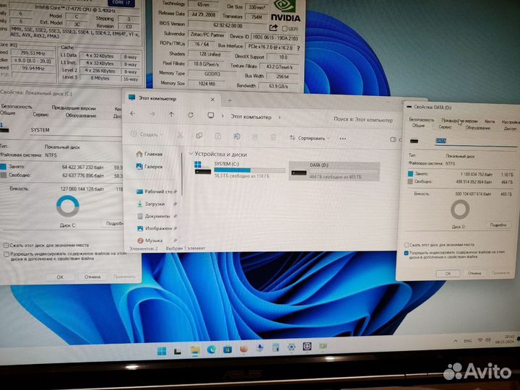This screenshot has width=520, height=390.
Task: Click OK in disk C properties
Action: (x=60, y=277)
